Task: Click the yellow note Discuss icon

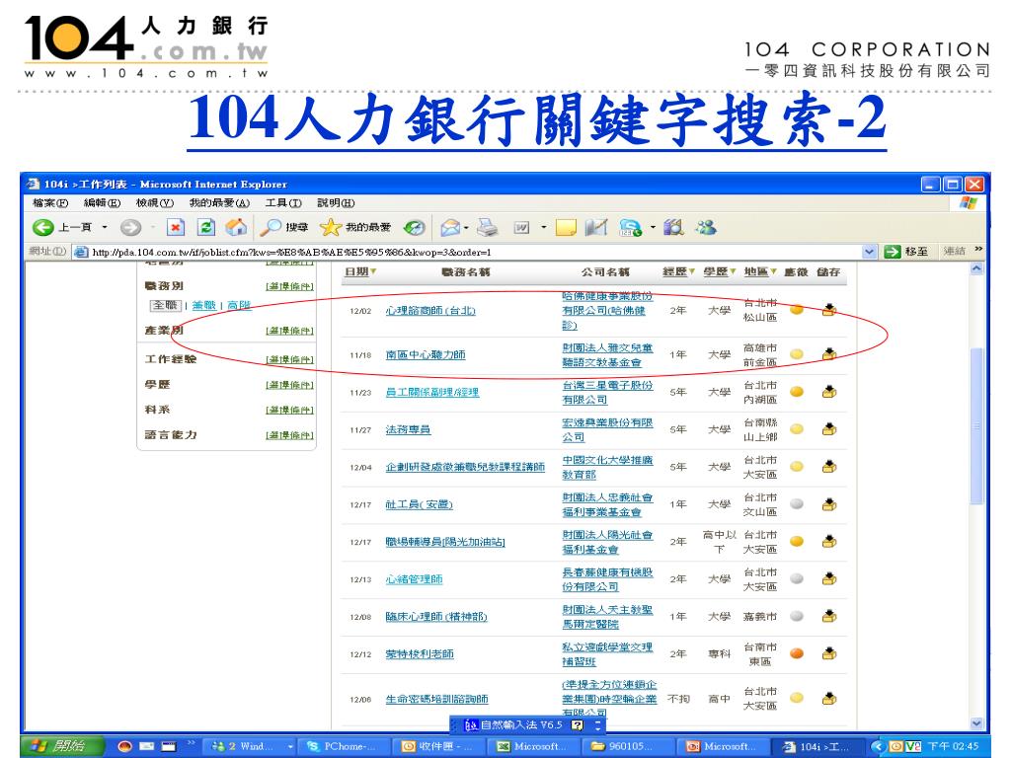Action: pos(566,228)
